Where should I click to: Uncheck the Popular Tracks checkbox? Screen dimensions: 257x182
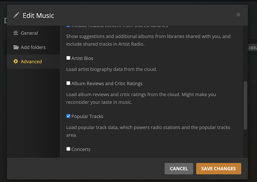coord(68,116)
